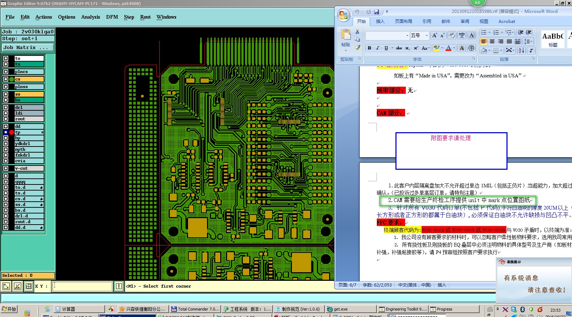Toggle the checkbox for layer drl
572x317 pixels.
click(6, 107)
